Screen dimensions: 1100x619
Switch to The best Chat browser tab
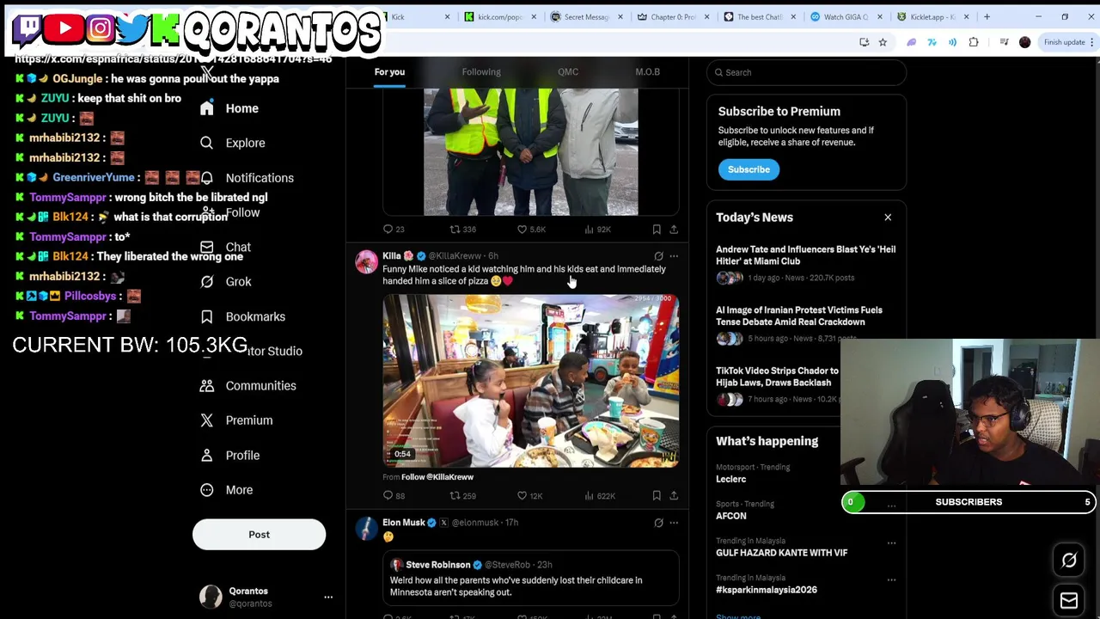pyautogui.click(x=760, y=17)
